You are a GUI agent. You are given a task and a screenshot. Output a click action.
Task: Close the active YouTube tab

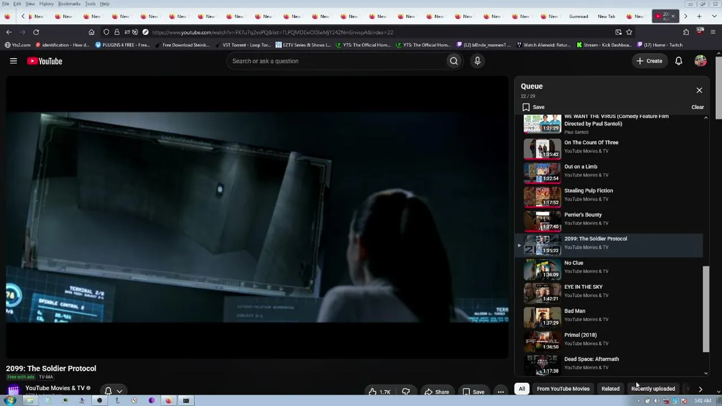673,16
